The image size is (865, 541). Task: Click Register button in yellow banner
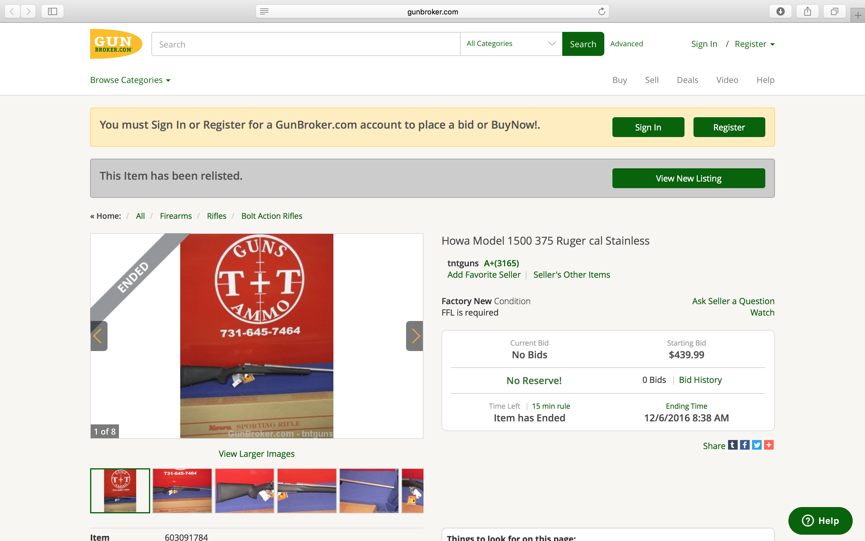click(x=729, y=127)
